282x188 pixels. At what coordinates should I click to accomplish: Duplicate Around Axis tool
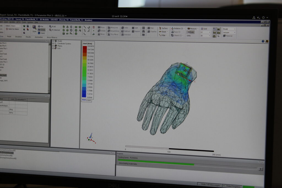[x=113, y=31]
